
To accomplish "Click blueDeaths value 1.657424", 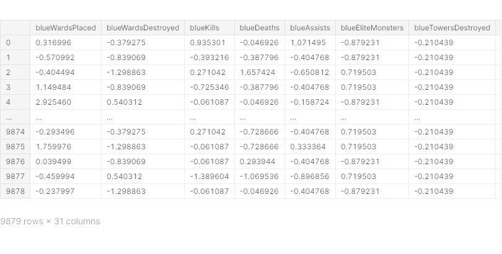I will 257,72.
